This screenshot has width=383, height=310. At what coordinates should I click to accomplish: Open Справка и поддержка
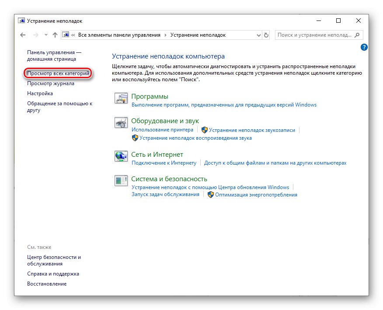(x=53, y=274)
